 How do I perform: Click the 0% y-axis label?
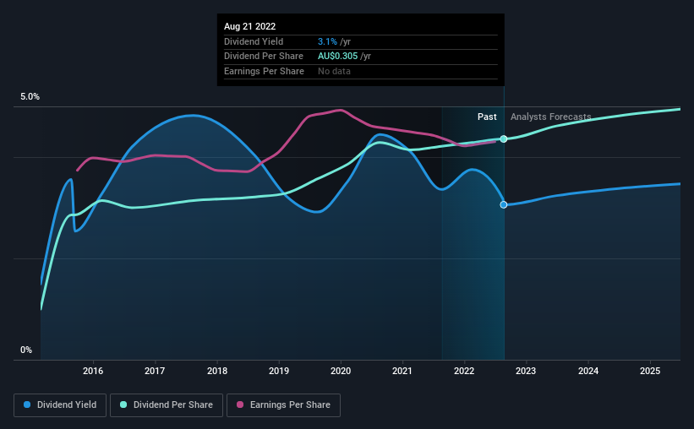[26, 350]
